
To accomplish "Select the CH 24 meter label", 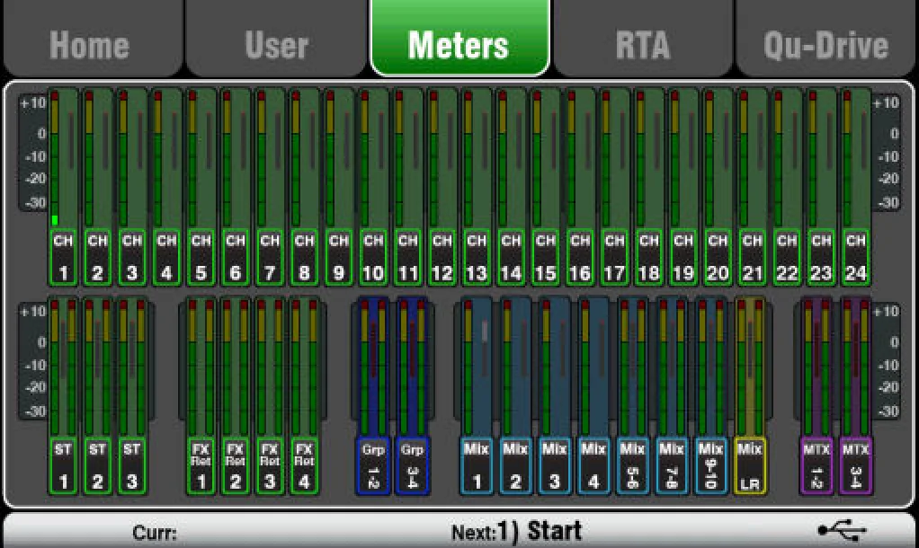I will 856,258.
